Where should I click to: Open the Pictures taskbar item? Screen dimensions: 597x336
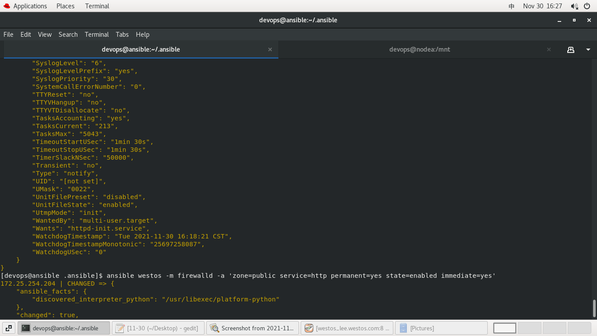pos(441,328)
